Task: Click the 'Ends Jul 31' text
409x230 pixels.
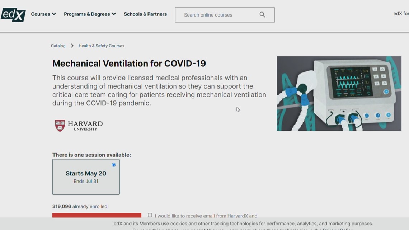Action: tap(86, 181)
